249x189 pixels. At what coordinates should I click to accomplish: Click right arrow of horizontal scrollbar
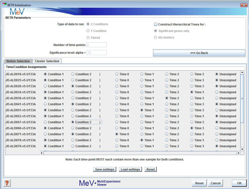(239, 153)
